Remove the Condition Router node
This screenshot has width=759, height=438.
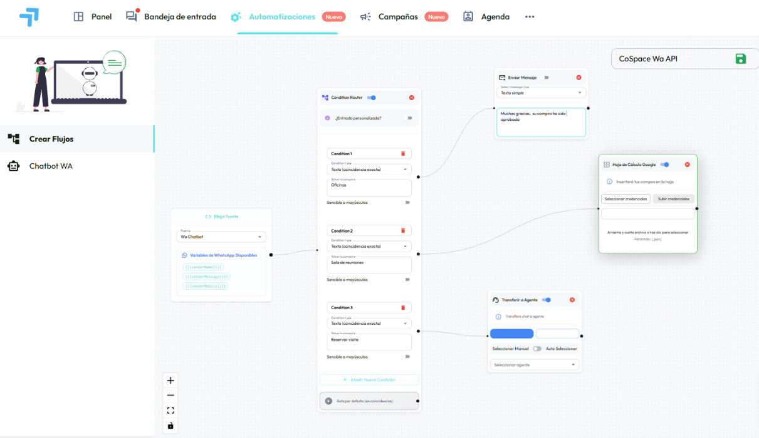click(x=412, y=98)
